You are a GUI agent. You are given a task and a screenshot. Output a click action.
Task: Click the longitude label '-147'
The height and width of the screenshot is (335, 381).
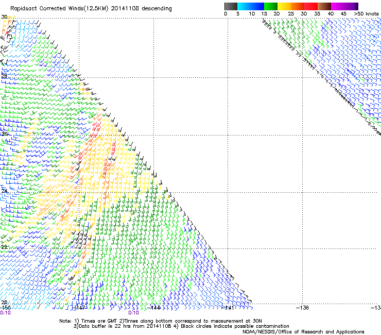click(79, 308)
